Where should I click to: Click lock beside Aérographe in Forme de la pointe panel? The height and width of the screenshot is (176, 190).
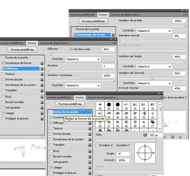(90, 162)
